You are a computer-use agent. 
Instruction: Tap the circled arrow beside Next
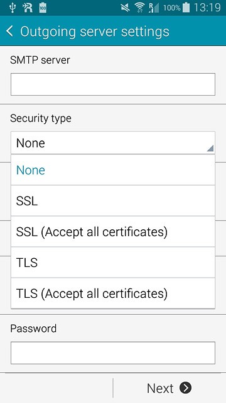(186, 388)
